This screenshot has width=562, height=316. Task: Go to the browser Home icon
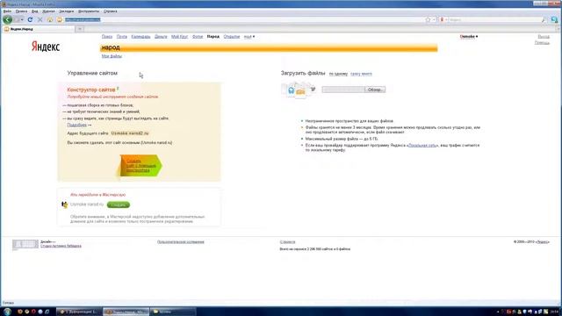click(50, 19)
